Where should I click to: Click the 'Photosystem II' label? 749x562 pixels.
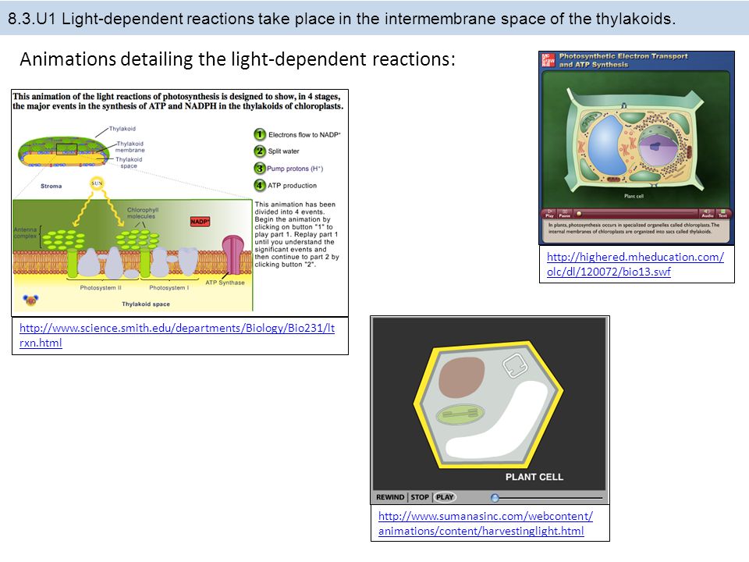101,288
